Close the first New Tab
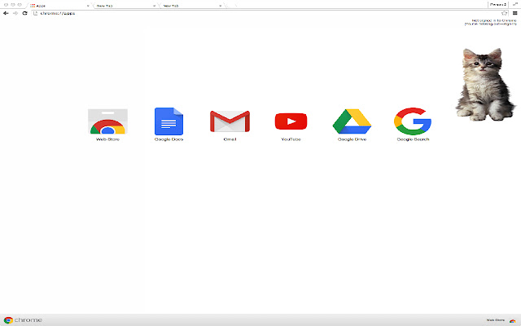Viewport: 521px width, 326px height. pos(154,6)
